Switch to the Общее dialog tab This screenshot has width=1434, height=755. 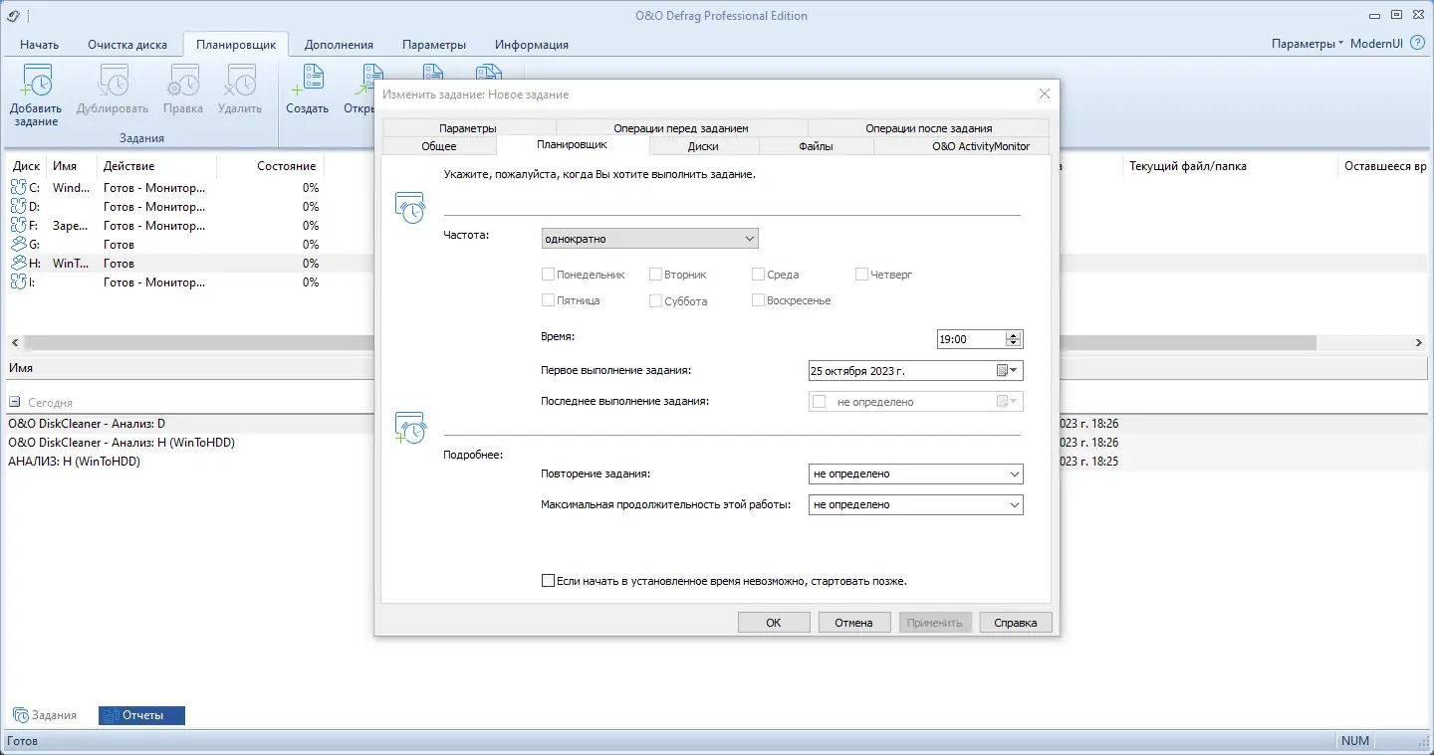tap(439, 146)
